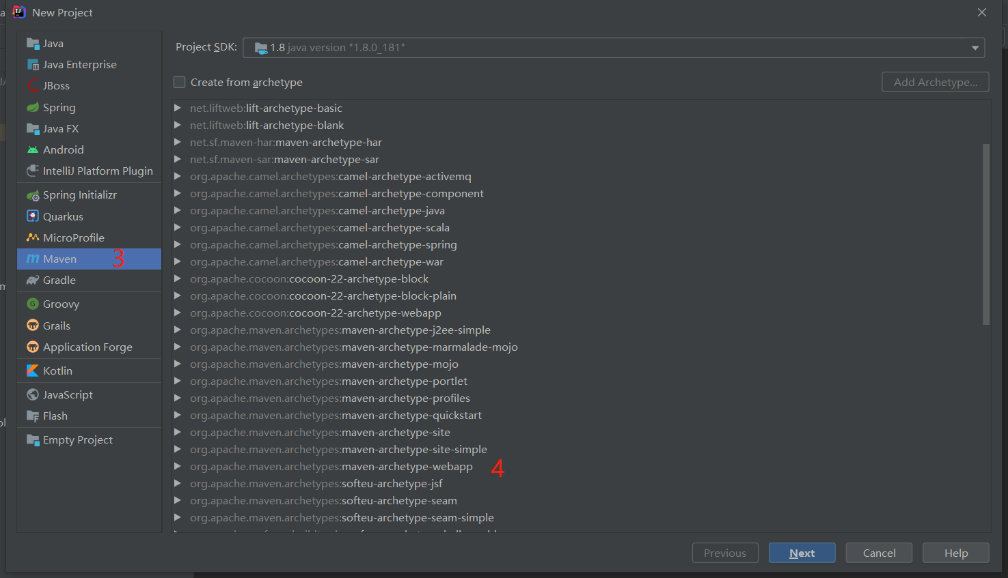The image size is (1008, 578).
Task: Click the Next button
Action: tap(802, 553)
